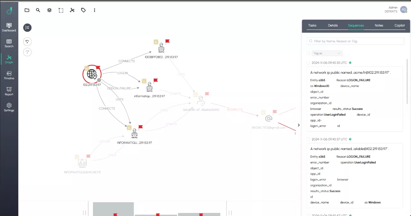Tick the select-all checkbox beside Tag as
411x216 pixels.
click(308, 53)
